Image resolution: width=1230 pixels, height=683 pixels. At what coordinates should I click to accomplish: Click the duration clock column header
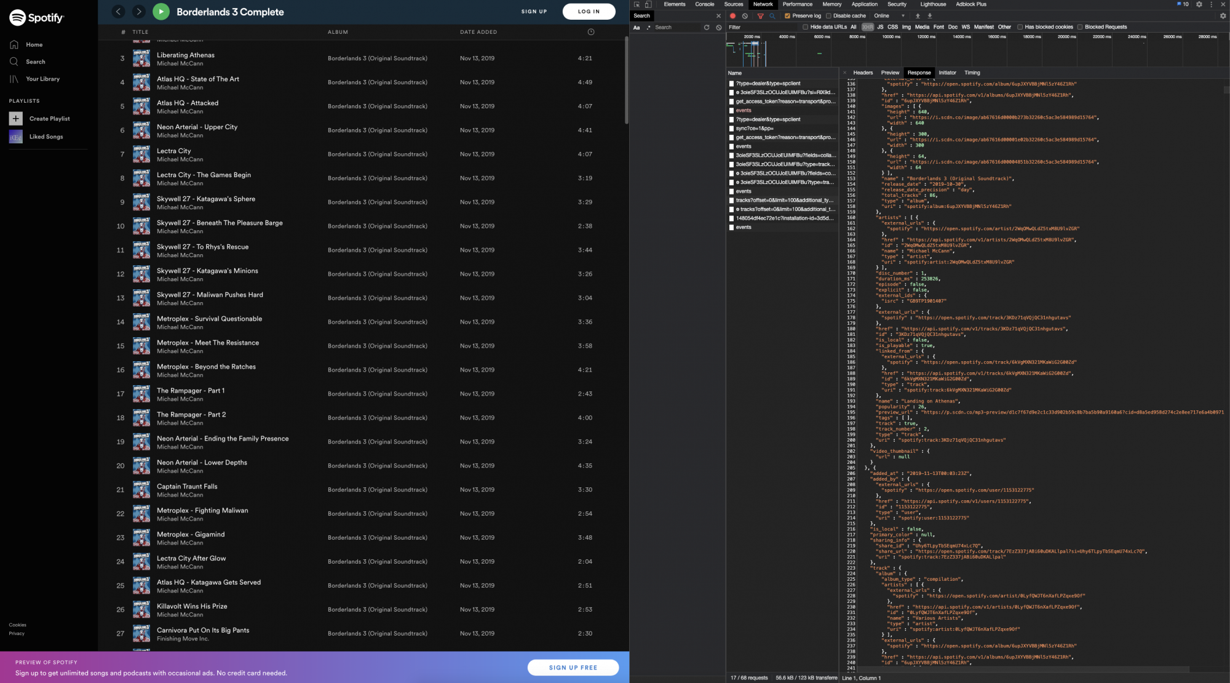tap(591, 31)
